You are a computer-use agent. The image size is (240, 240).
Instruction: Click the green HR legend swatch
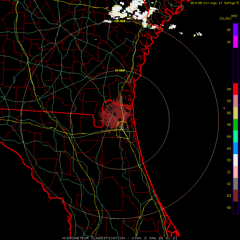(x=235, y=125)
